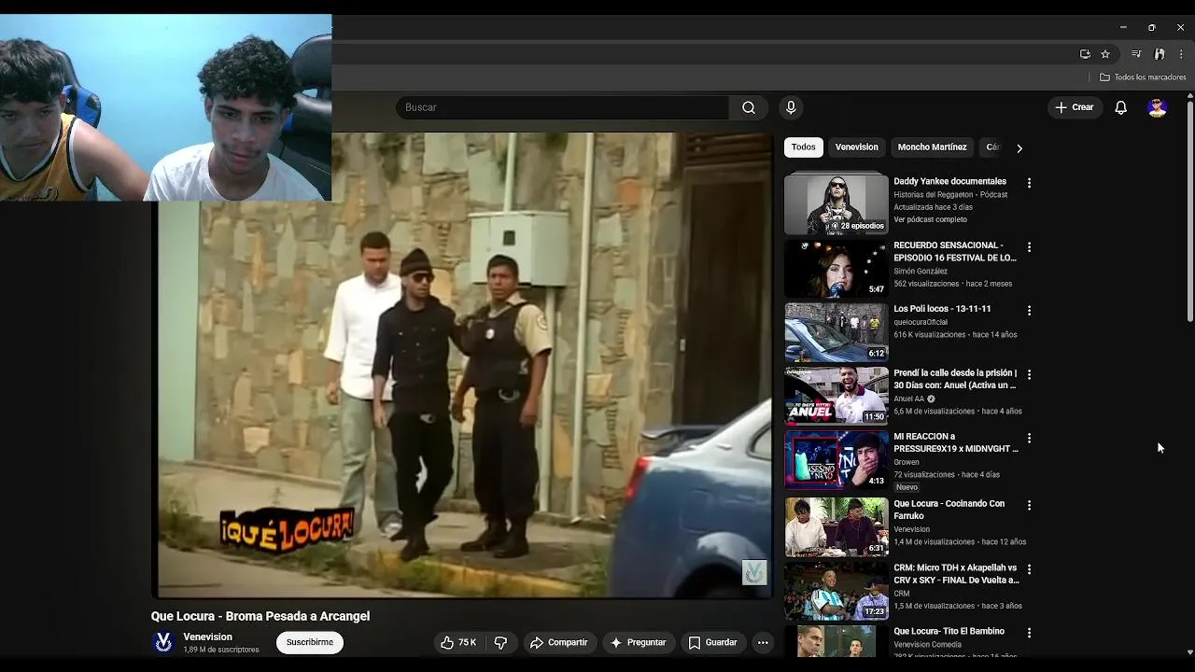Click the Growen channel name
This screenshot has height=672, width=1195.
pos(906,462)
